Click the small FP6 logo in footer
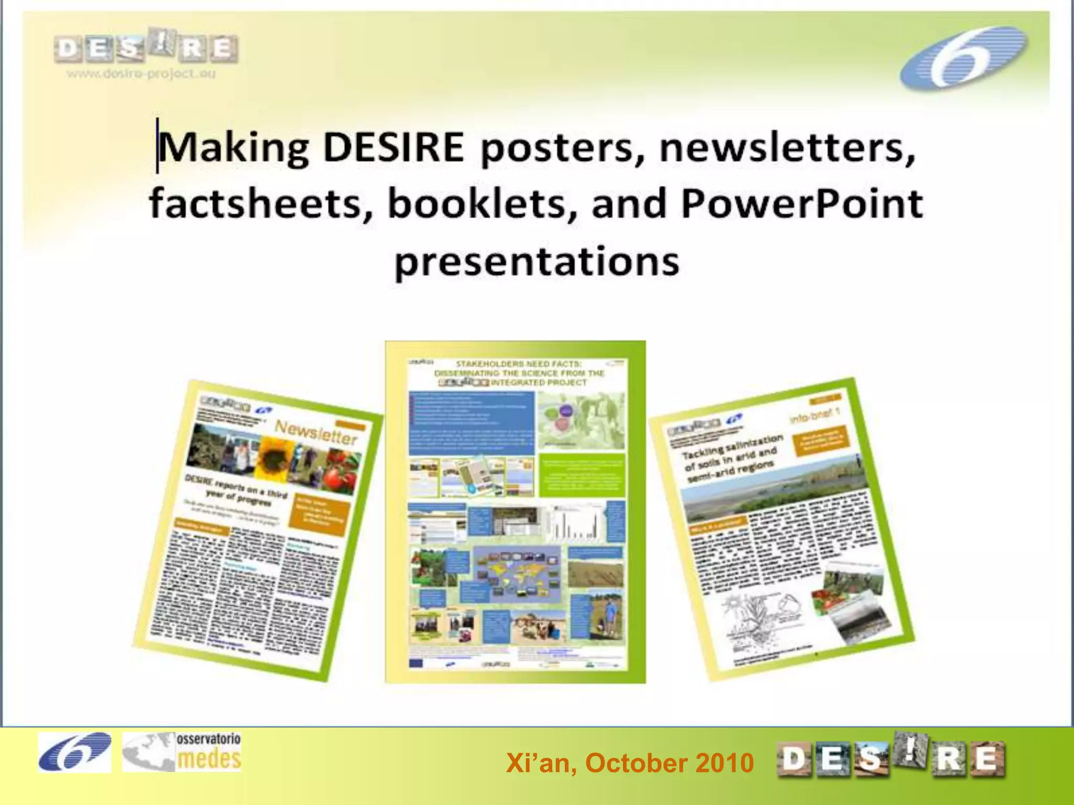1074x805 pixels. tap(74, 753)
